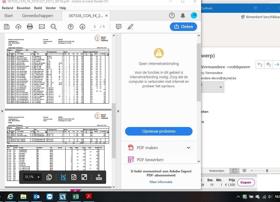
Task: Click the Adobe Acrobat taskbar icon
Action: 89,197
